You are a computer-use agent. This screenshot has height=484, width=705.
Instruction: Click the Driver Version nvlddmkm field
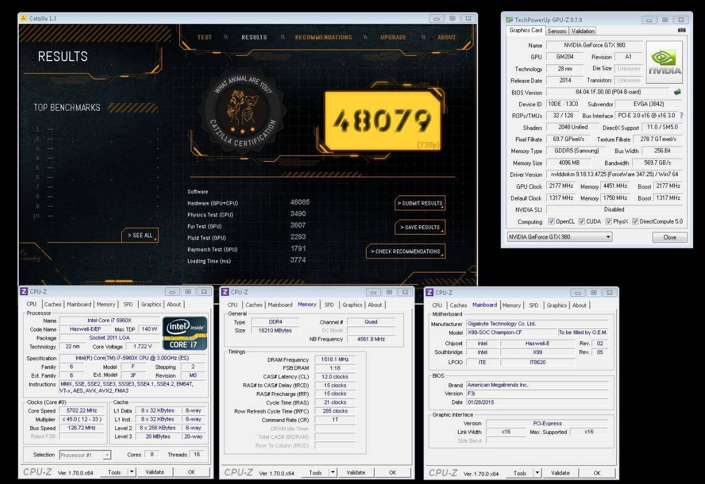614,175
